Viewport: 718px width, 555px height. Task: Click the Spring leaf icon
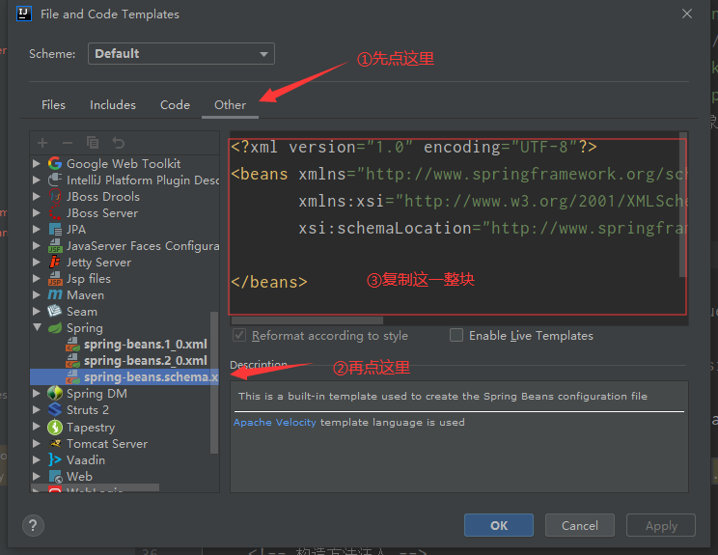55,328
